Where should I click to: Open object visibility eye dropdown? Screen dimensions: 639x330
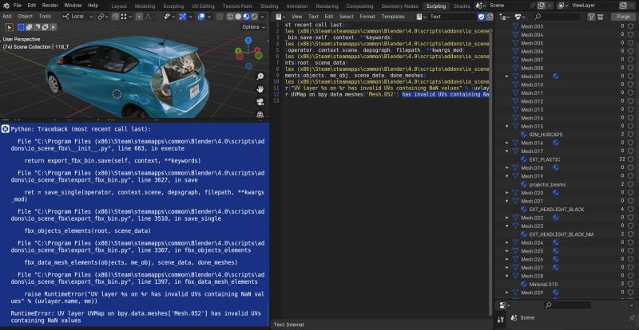coord(169,16)
